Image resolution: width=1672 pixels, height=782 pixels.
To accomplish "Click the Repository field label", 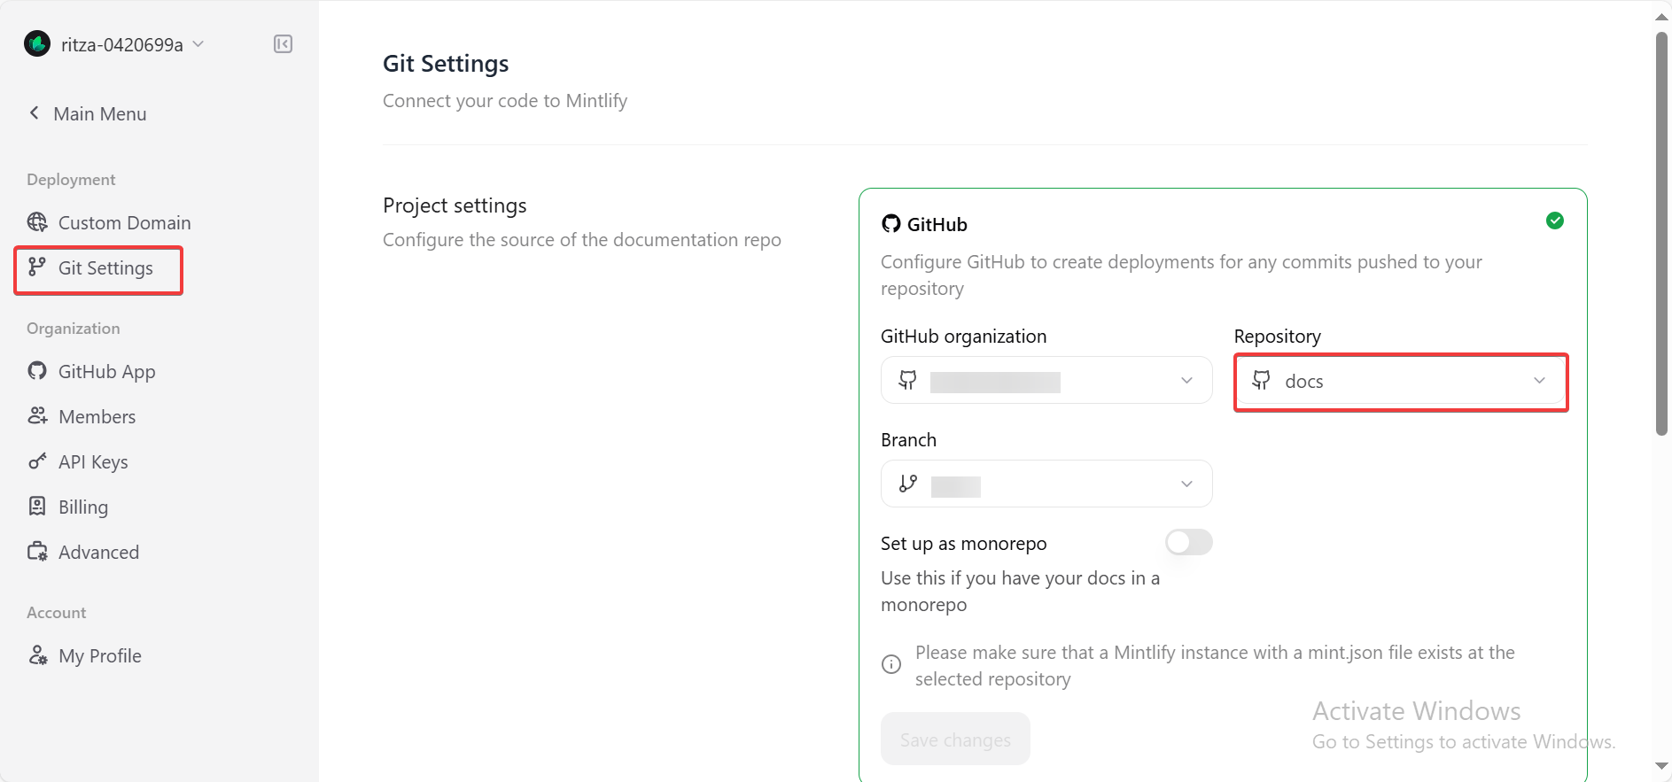I will pos(1277,337).
